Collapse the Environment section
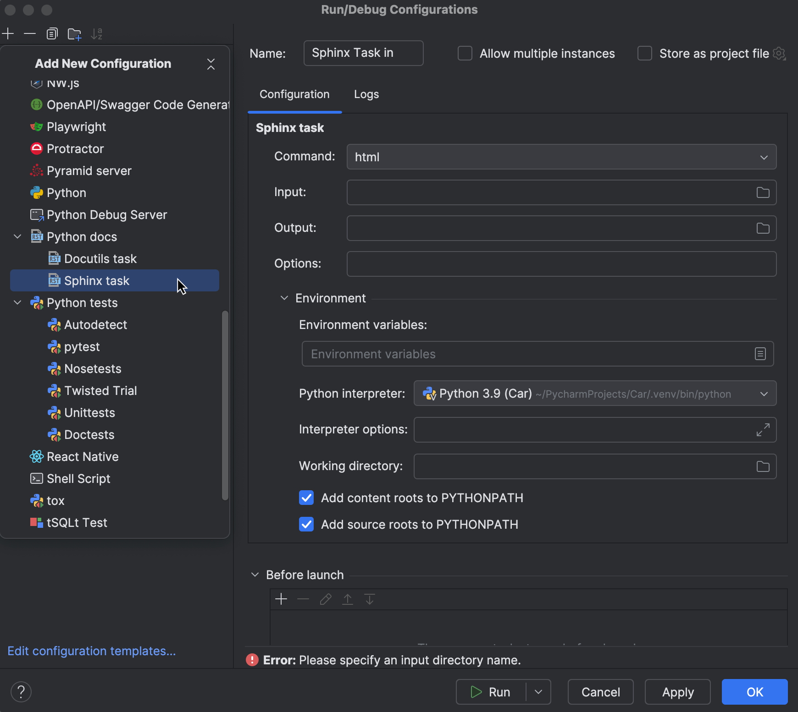This screenshot has width=798, height=712. (284, 298)
